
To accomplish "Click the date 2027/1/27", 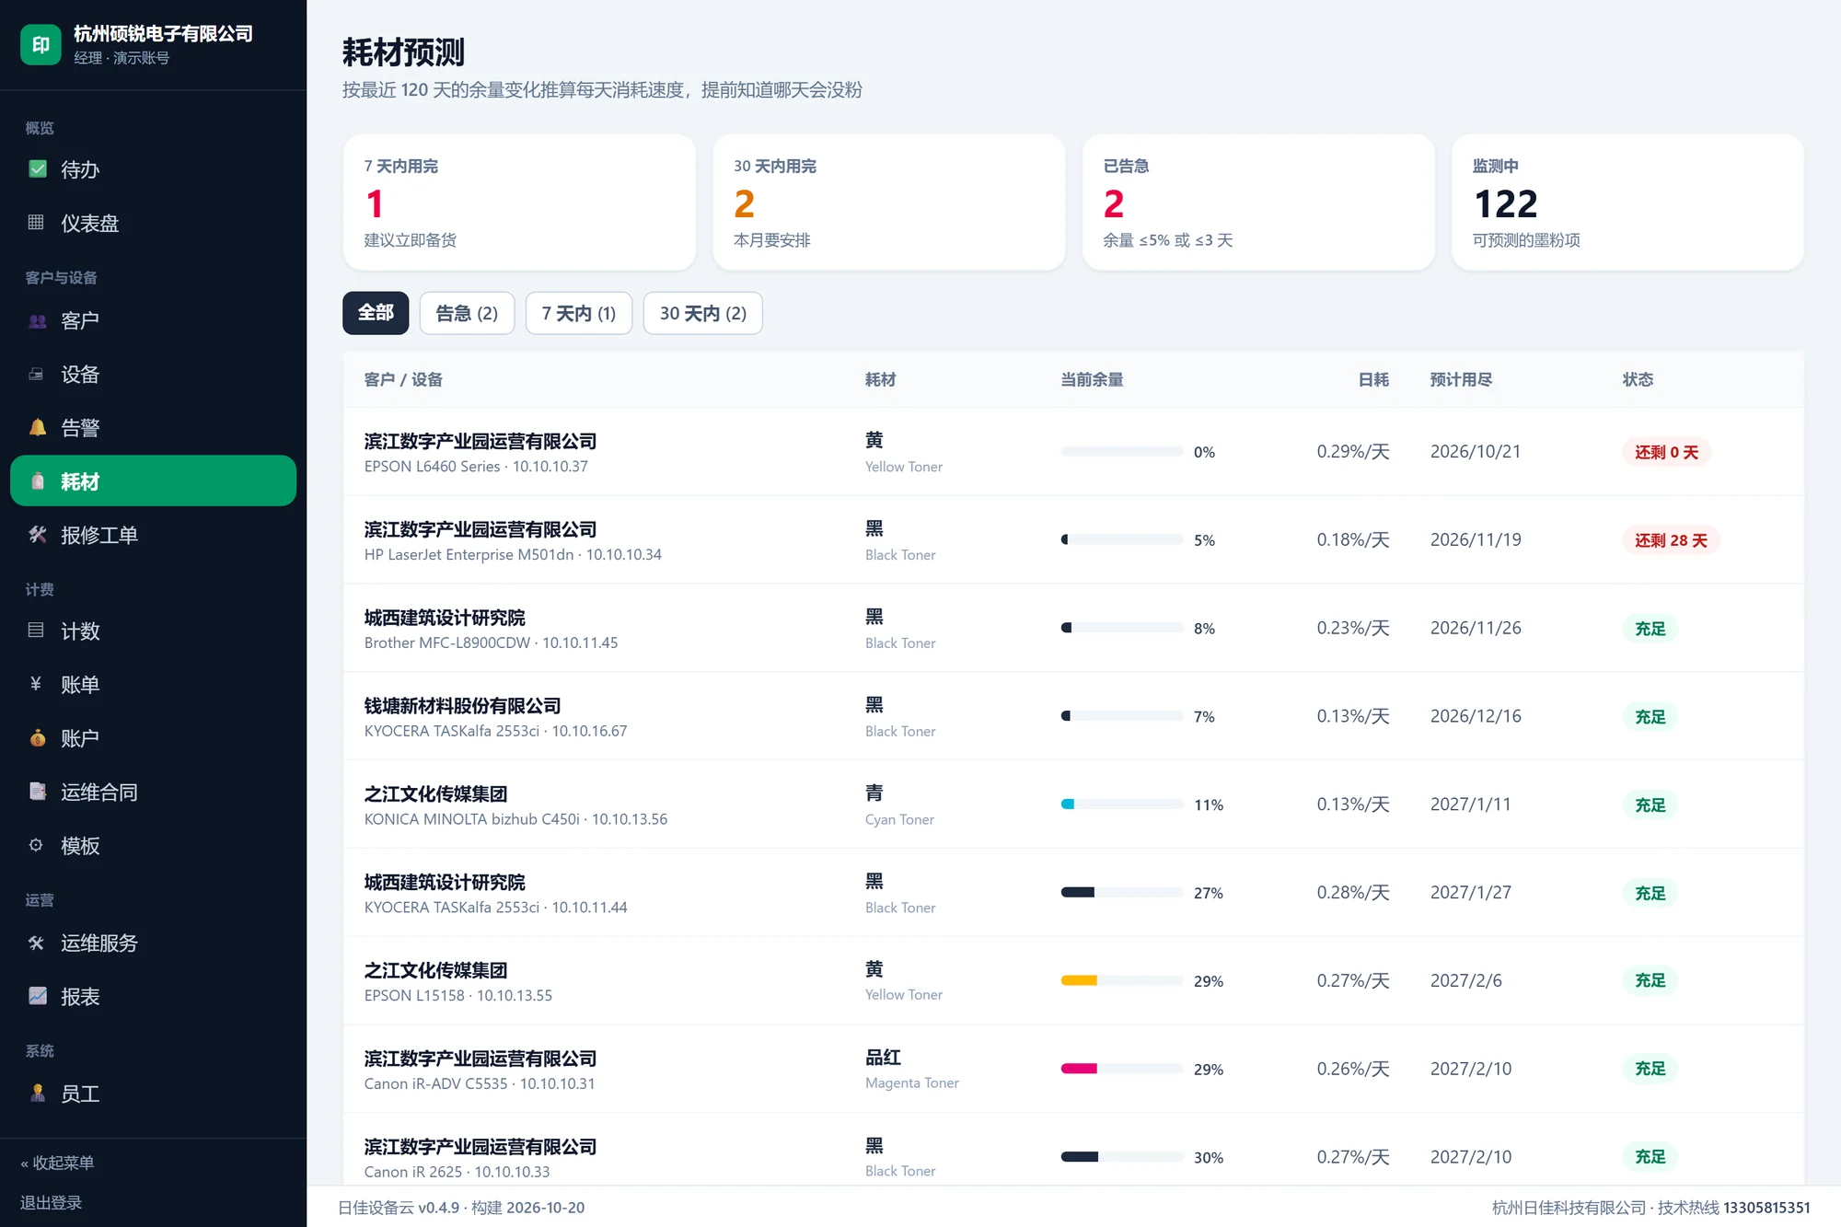I will [x=1471, y=893].
